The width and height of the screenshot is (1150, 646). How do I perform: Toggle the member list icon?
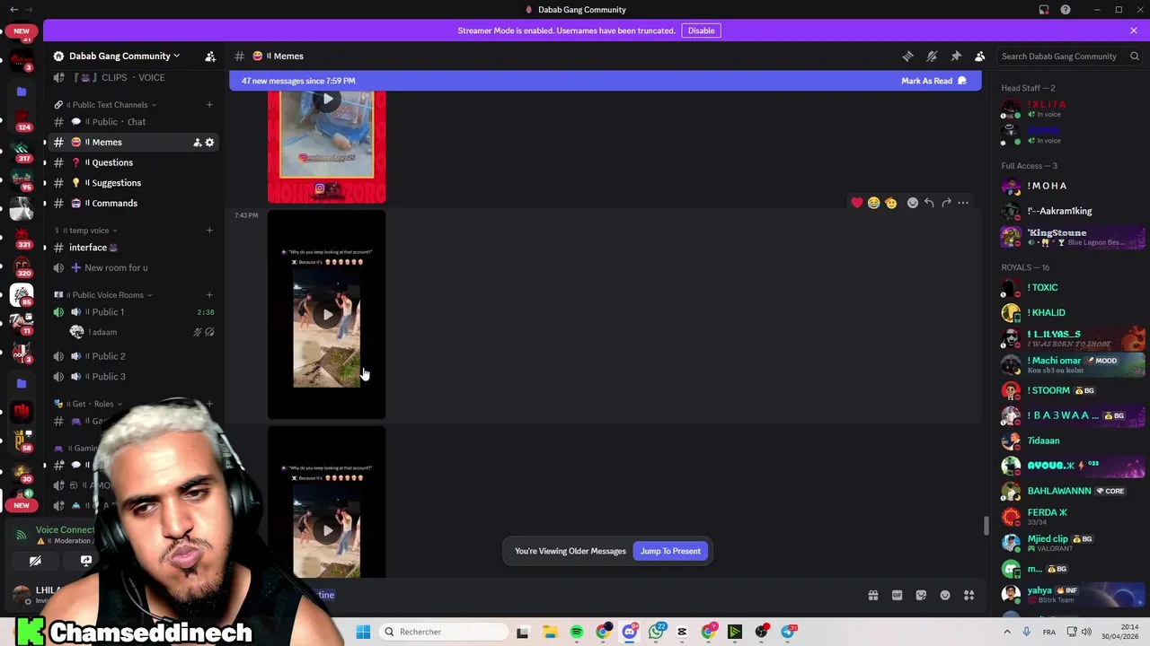(980, 56)
